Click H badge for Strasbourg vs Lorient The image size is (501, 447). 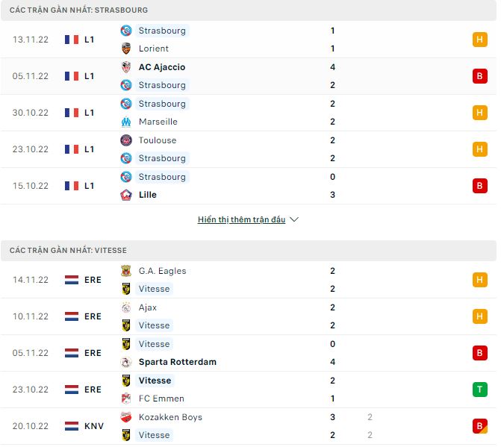[480, 40]
